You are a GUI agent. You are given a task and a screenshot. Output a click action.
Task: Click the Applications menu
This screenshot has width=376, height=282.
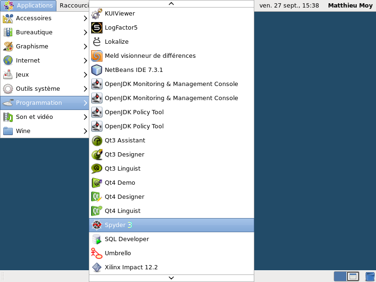click(28, 6)
